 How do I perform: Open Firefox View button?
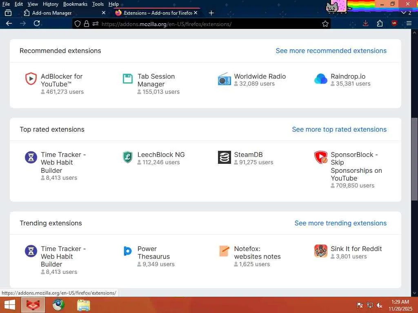(x=8, y=13)
